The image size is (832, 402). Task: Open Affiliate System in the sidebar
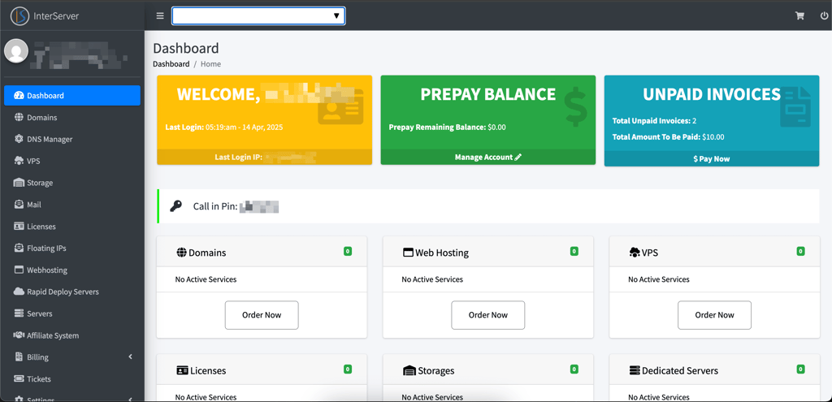(72, 335)
